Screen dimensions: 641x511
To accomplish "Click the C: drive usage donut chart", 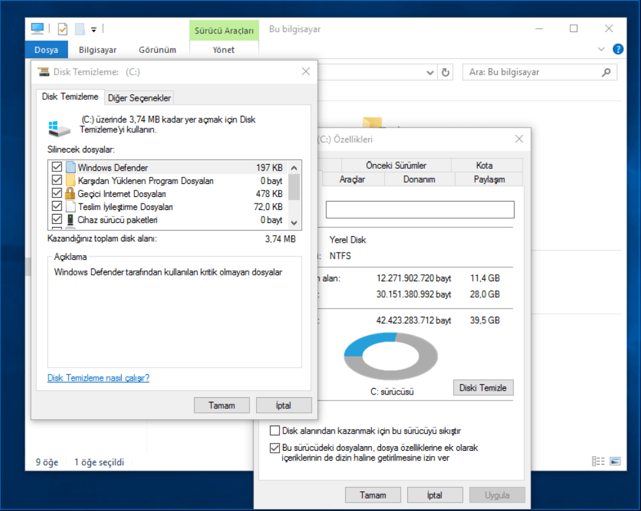I will (x=391, y=356).
